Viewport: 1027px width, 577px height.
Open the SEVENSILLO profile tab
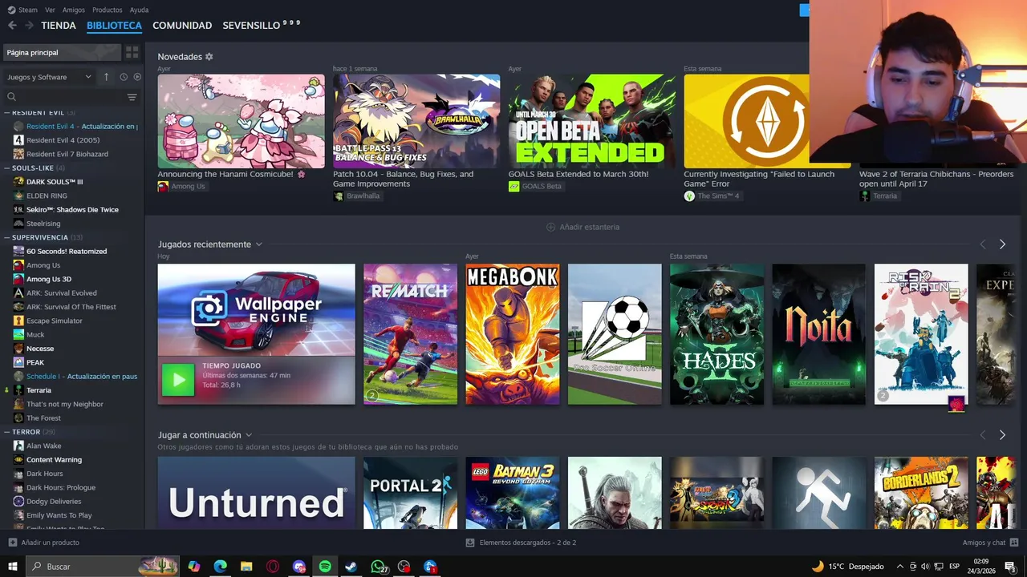pyautogui.click(x=261, y=26)
